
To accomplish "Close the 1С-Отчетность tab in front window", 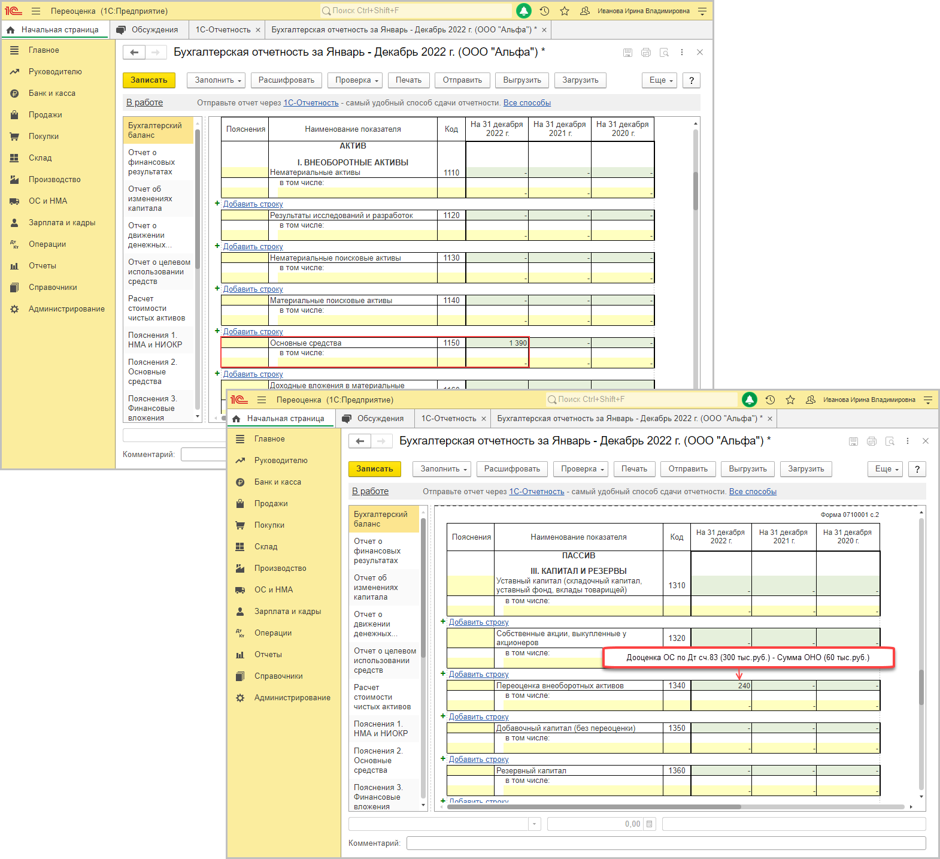I will pyautogui.click(x=484, y=419).
